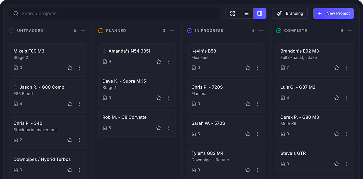Add a project to Untracked column
The height and width of the screenshot is (179, 363).
click(x=83, y=31)
